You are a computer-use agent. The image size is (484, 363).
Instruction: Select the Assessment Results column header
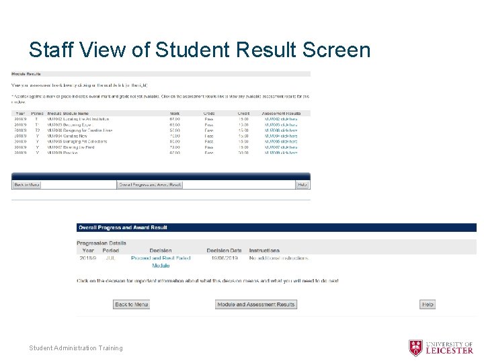click(281, 114)
